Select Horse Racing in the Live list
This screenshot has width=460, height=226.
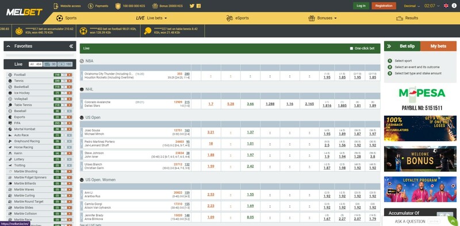pyautogui.click(x=24, y=147)
